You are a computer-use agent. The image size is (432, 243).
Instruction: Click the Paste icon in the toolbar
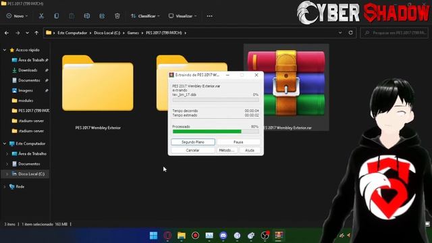click(x=72, y=16)
